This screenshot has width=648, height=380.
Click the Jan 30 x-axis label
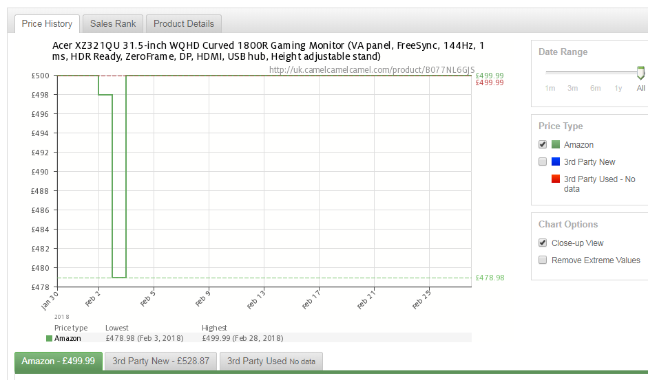(50, 300)
